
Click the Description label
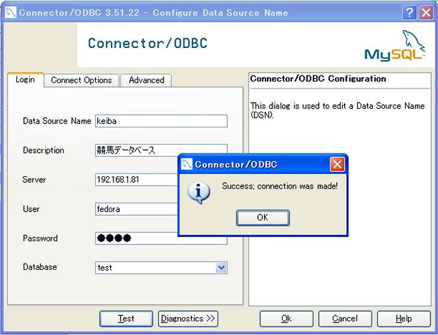pyautogui.click(x=43, y=150)
